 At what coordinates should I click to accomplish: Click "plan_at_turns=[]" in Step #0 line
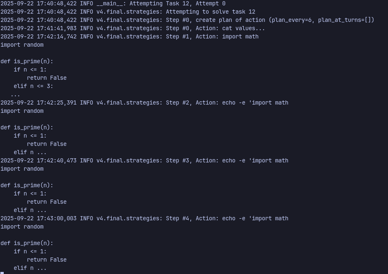click(x=345, y=20)
